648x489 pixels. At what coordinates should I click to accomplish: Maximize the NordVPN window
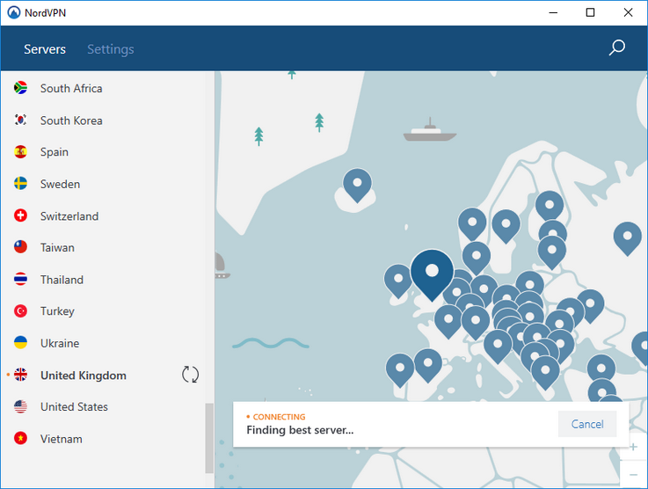[590, 12]
